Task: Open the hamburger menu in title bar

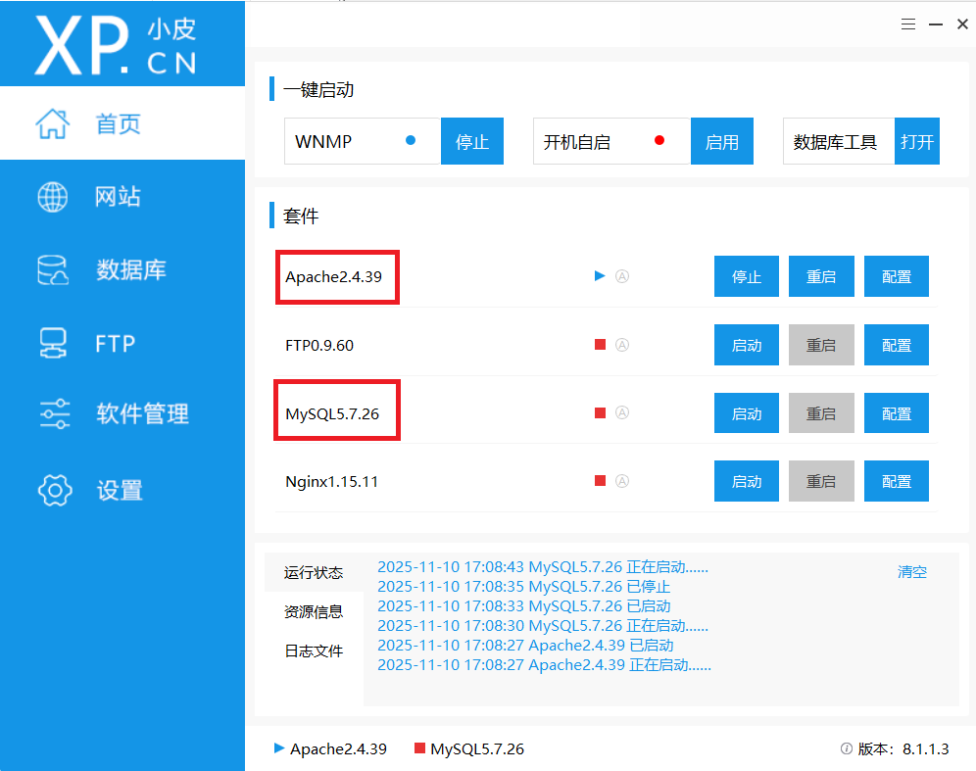Action: [x=908, y=24]
